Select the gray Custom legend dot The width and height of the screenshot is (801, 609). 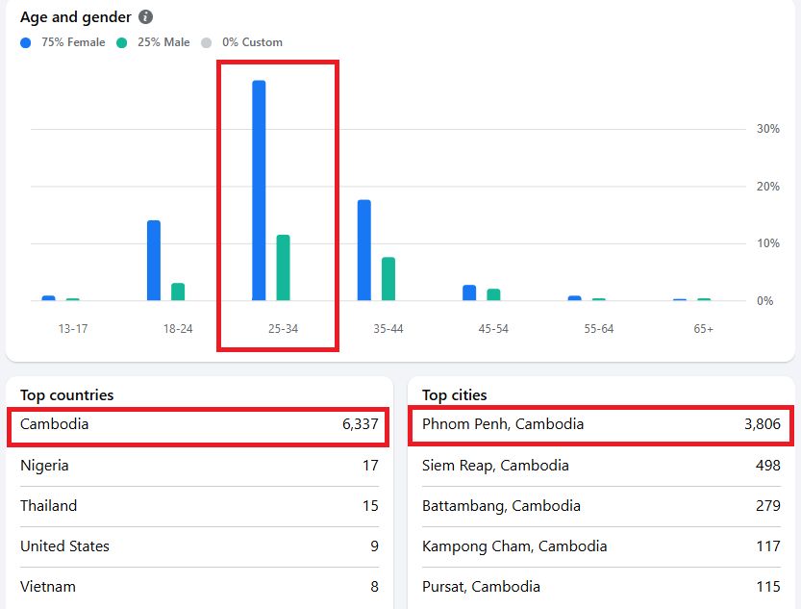tap(207, 43)
